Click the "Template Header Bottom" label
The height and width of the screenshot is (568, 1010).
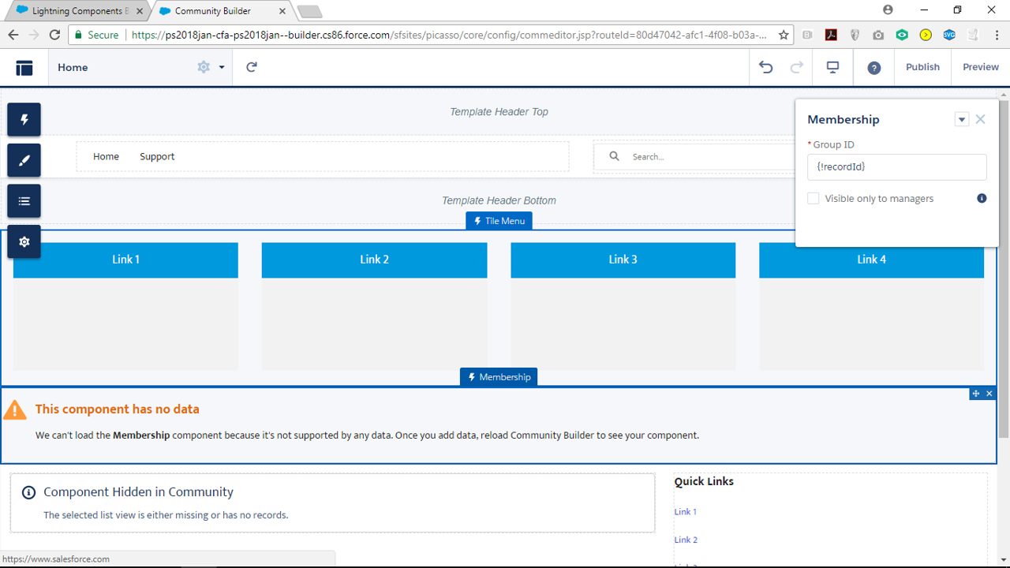coord(499,200)
